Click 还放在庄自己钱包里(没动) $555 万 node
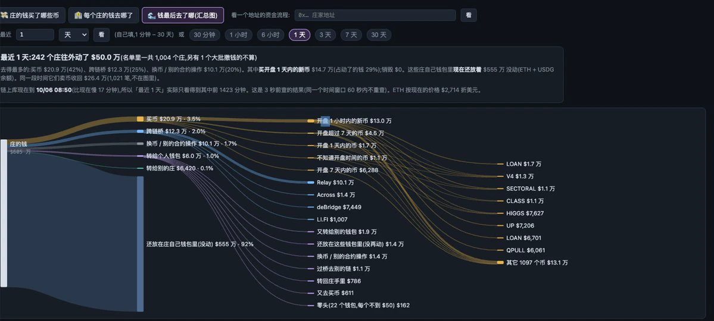Viewport: 714px width, 321px height. pos(199,244)
